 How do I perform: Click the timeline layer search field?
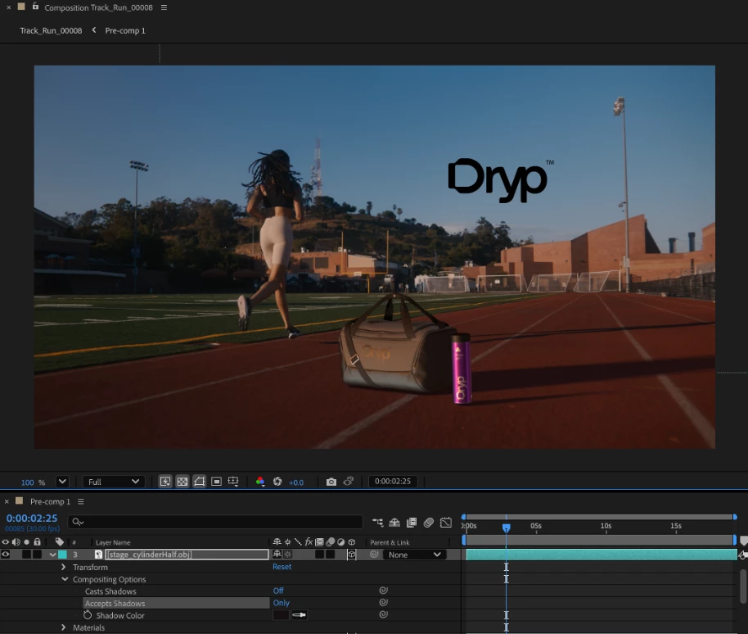pyautogui.click(x=215, y=522)
